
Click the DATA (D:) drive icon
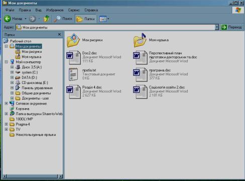pos(18,77)
